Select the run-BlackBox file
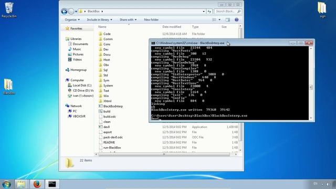 tap(110, 148)
